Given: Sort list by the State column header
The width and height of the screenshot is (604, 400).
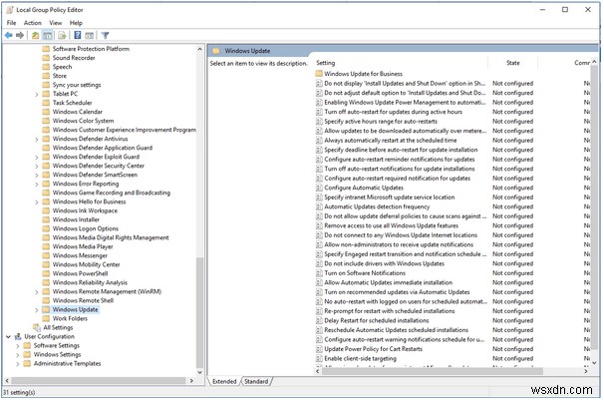Looking at the screenshot, I should 512,62.
